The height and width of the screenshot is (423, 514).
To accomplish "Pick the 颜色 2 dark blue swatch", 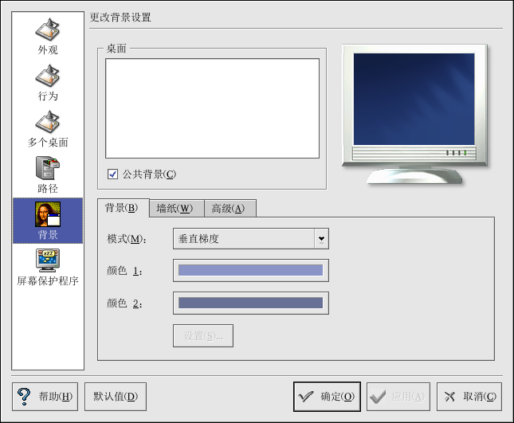I will tap(251, 303).
